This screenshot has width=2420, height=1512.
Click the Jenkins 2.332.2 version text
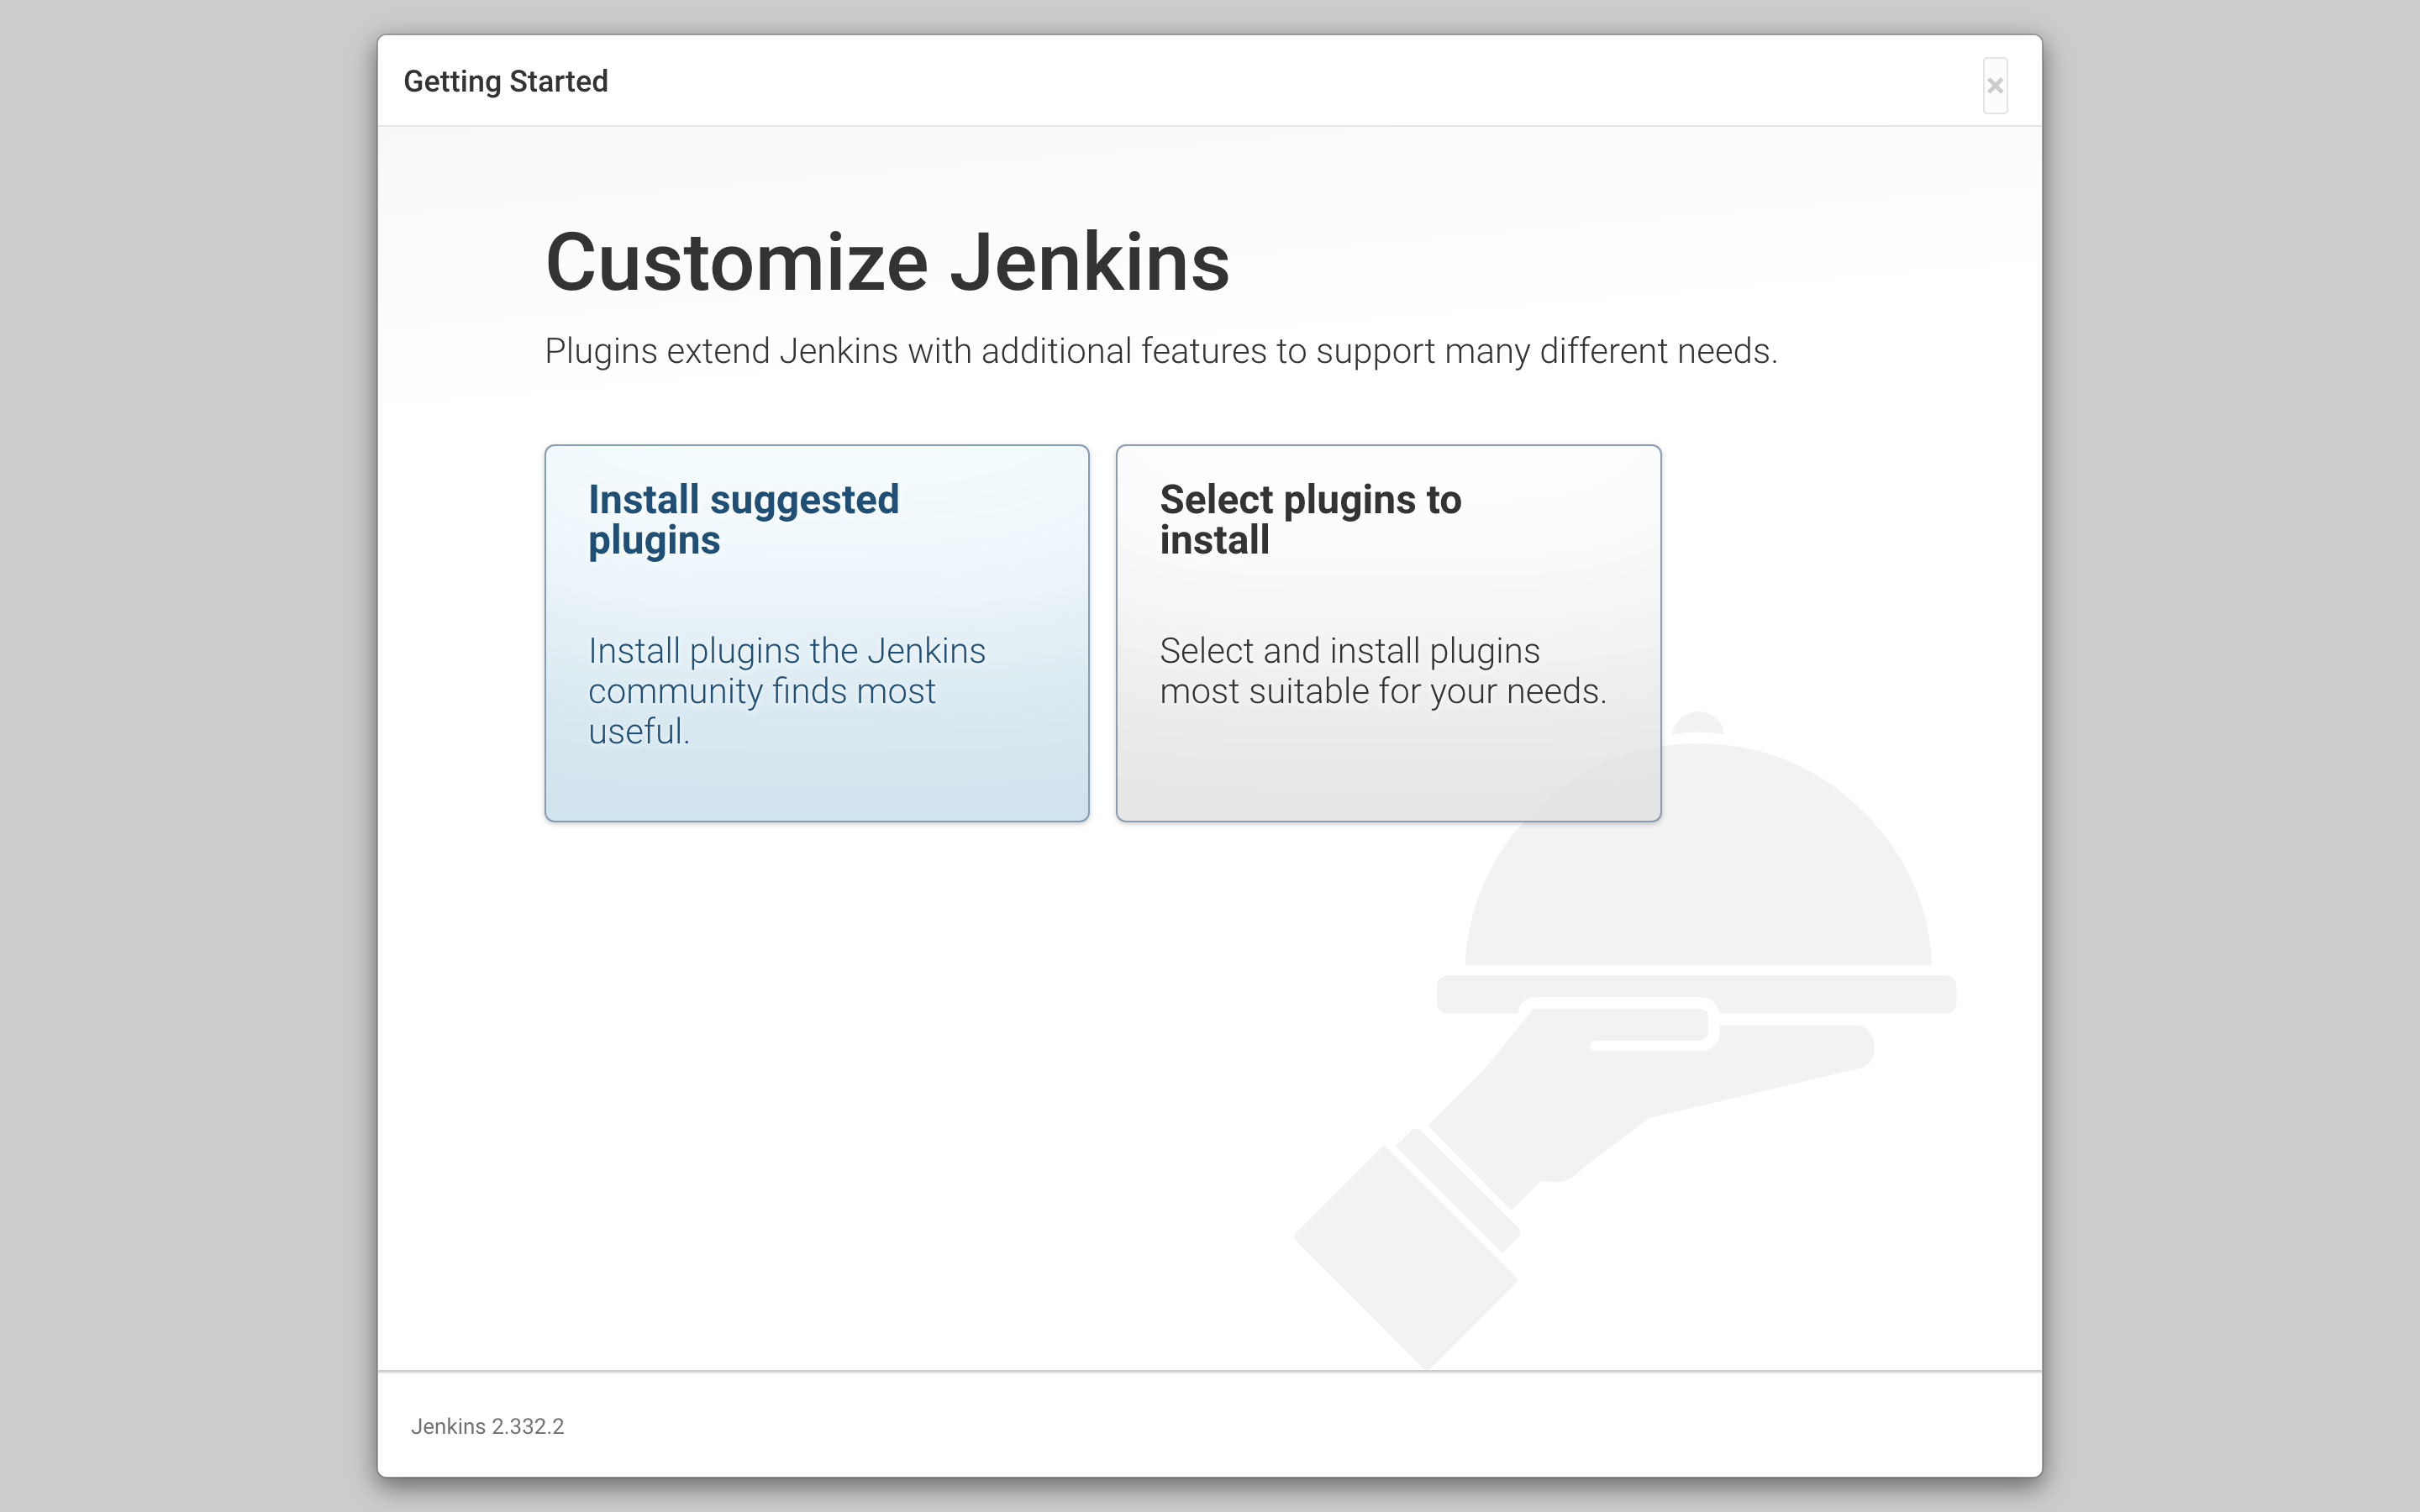click(x=487, y=1426)
